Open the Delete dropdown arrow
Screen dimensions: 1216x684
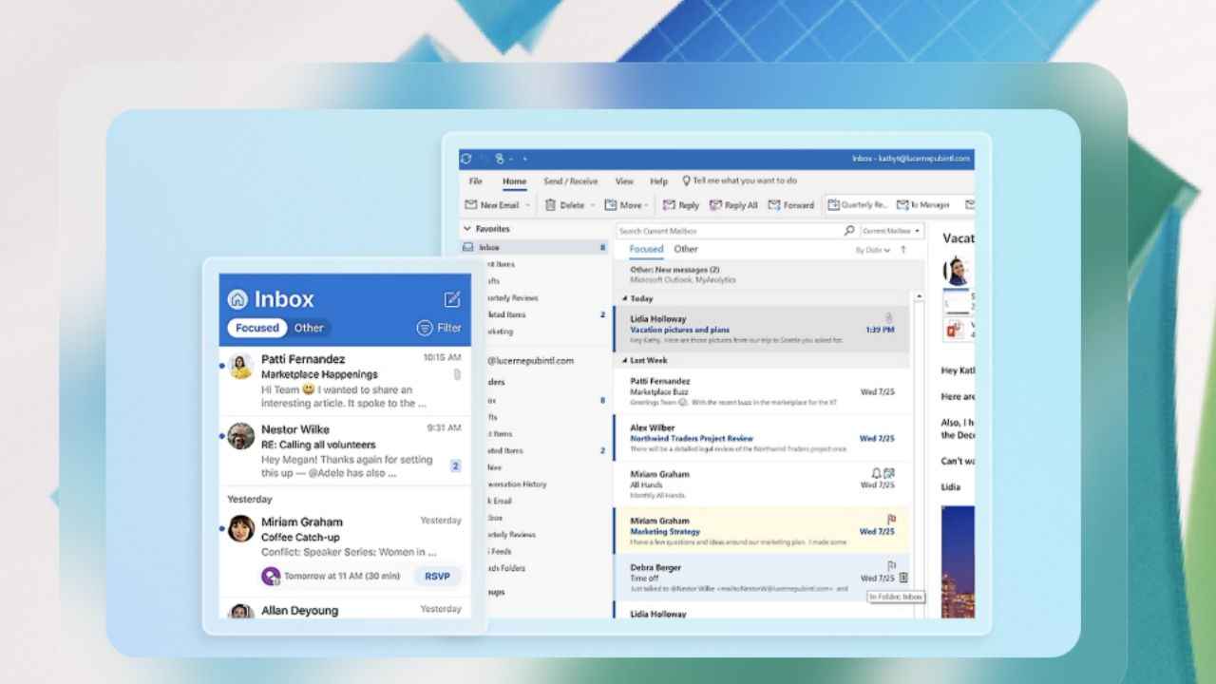(593, 204)
